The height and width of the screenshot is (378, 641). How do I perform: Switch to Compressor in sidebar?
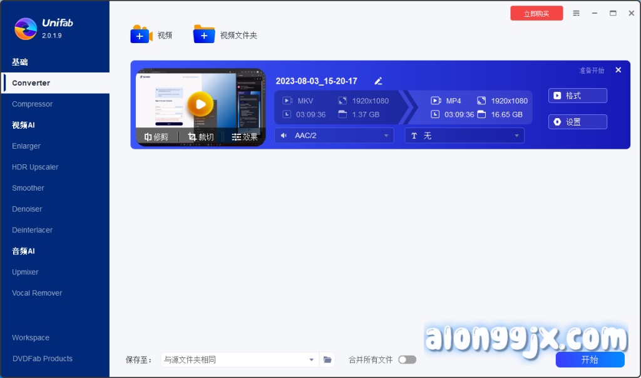pos(33,104)
